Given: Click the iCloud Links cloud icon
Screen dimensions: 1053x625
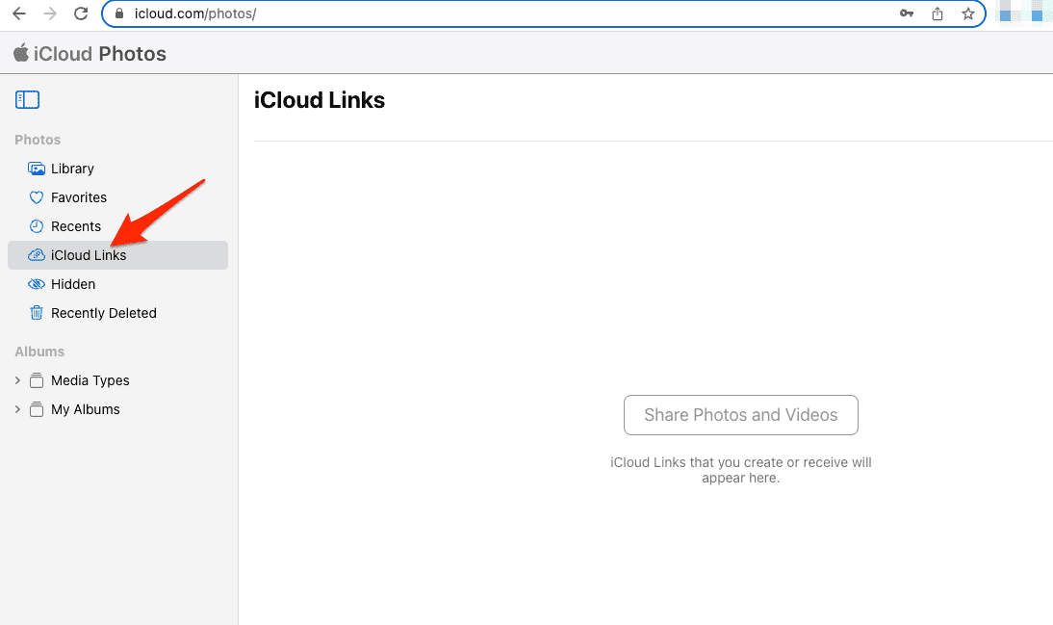Looking at the screenshot, I should tap(37, 255).
